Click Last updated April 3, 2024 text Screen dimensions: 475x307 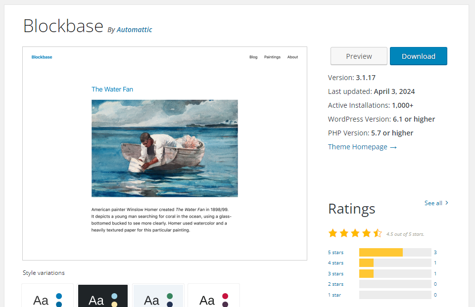point(372,91)
